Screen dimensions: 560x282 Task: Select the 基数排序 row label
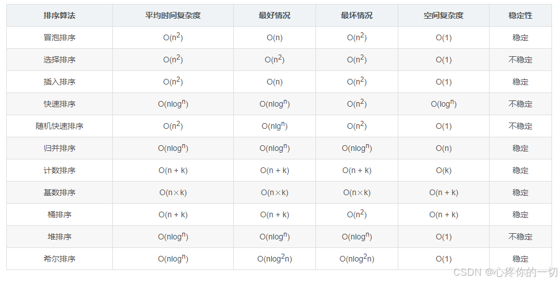(x=59, y=192)
